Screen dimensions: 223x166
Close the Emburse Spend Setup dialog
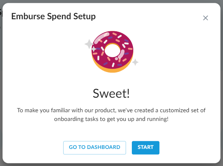(x=206, y=18)
